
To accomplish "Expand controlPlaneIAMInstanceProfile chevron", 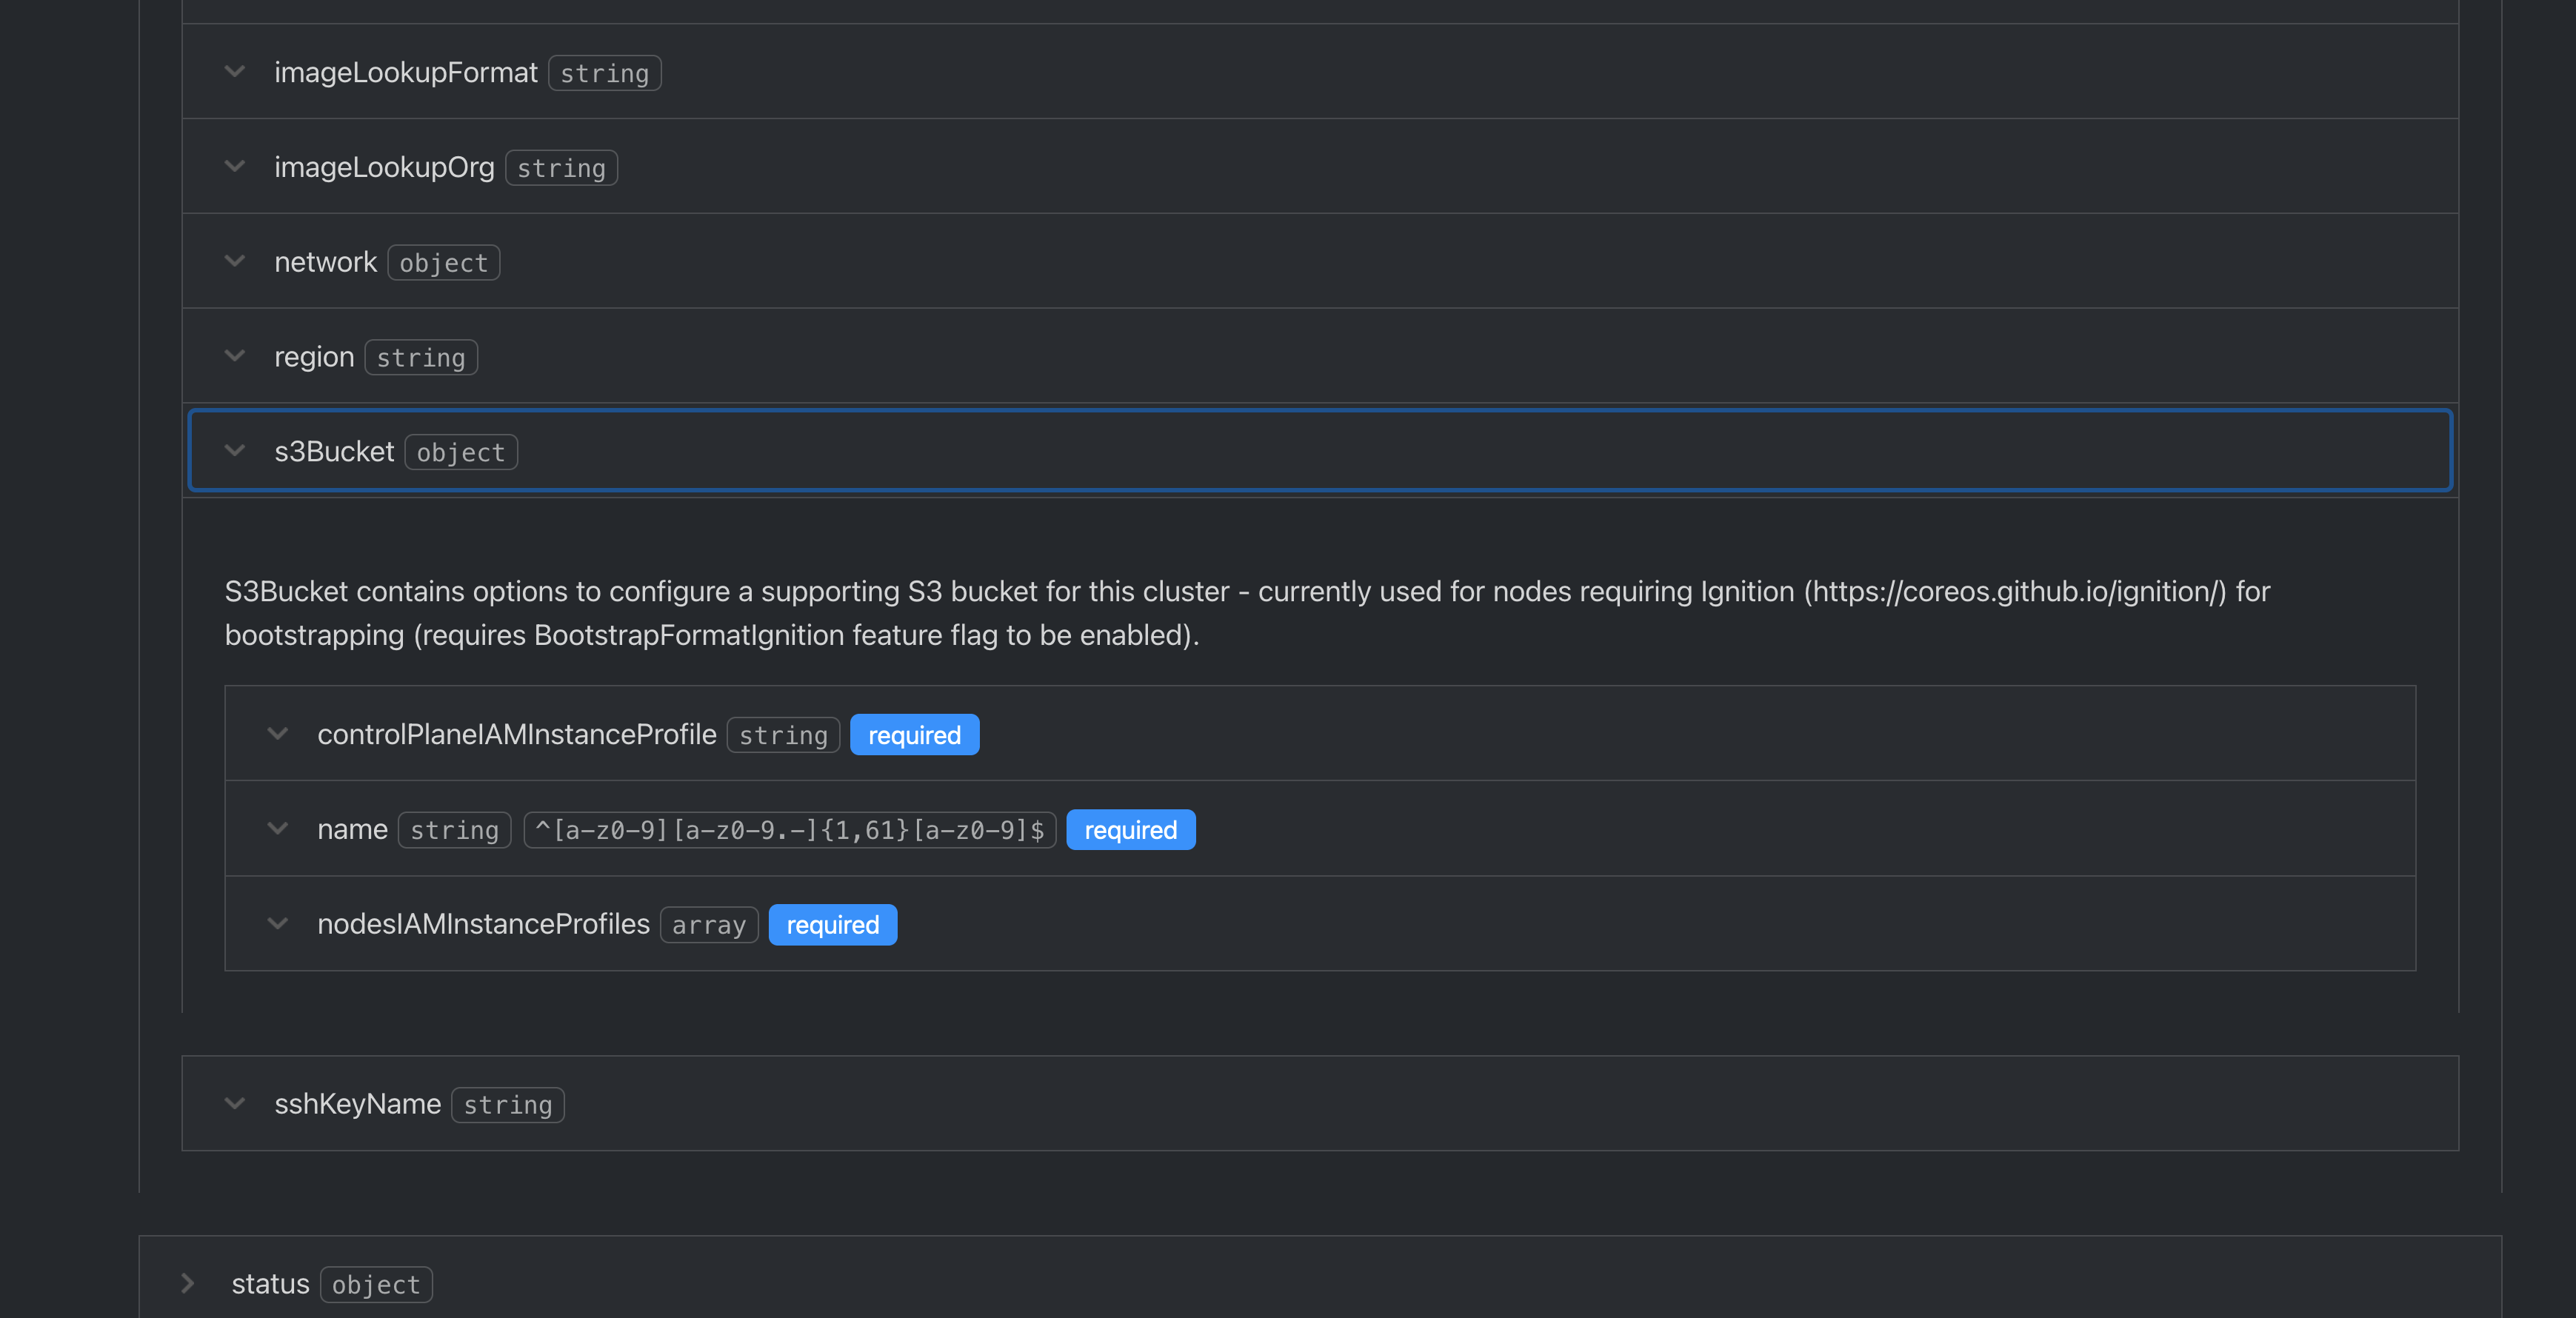I will [x=278, y=734].
